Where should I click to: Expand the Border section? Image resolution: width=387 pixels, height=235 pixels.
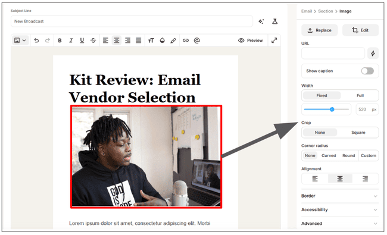[x=340, y=196]
